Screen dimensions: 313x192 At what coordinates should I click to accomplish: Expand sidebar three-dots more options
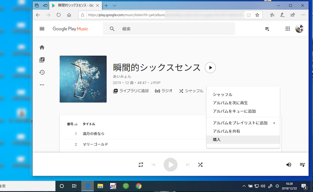[42, 85]
